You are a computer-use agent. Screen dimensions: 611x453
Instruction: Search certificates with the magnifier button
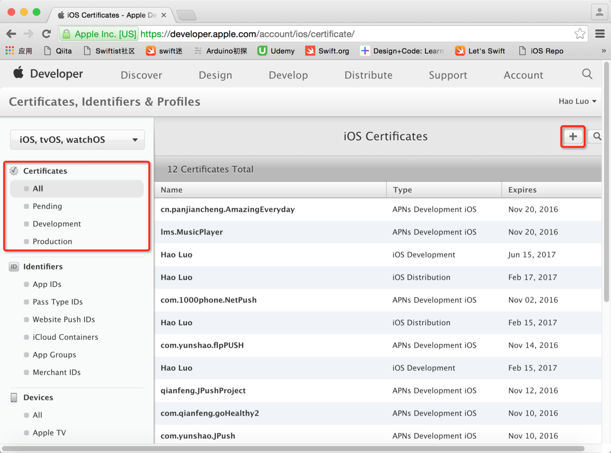click(x=596, y=137)
